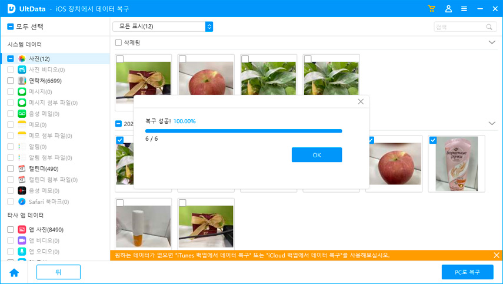
Task: Click the 검색 search field
Action: 465,27
